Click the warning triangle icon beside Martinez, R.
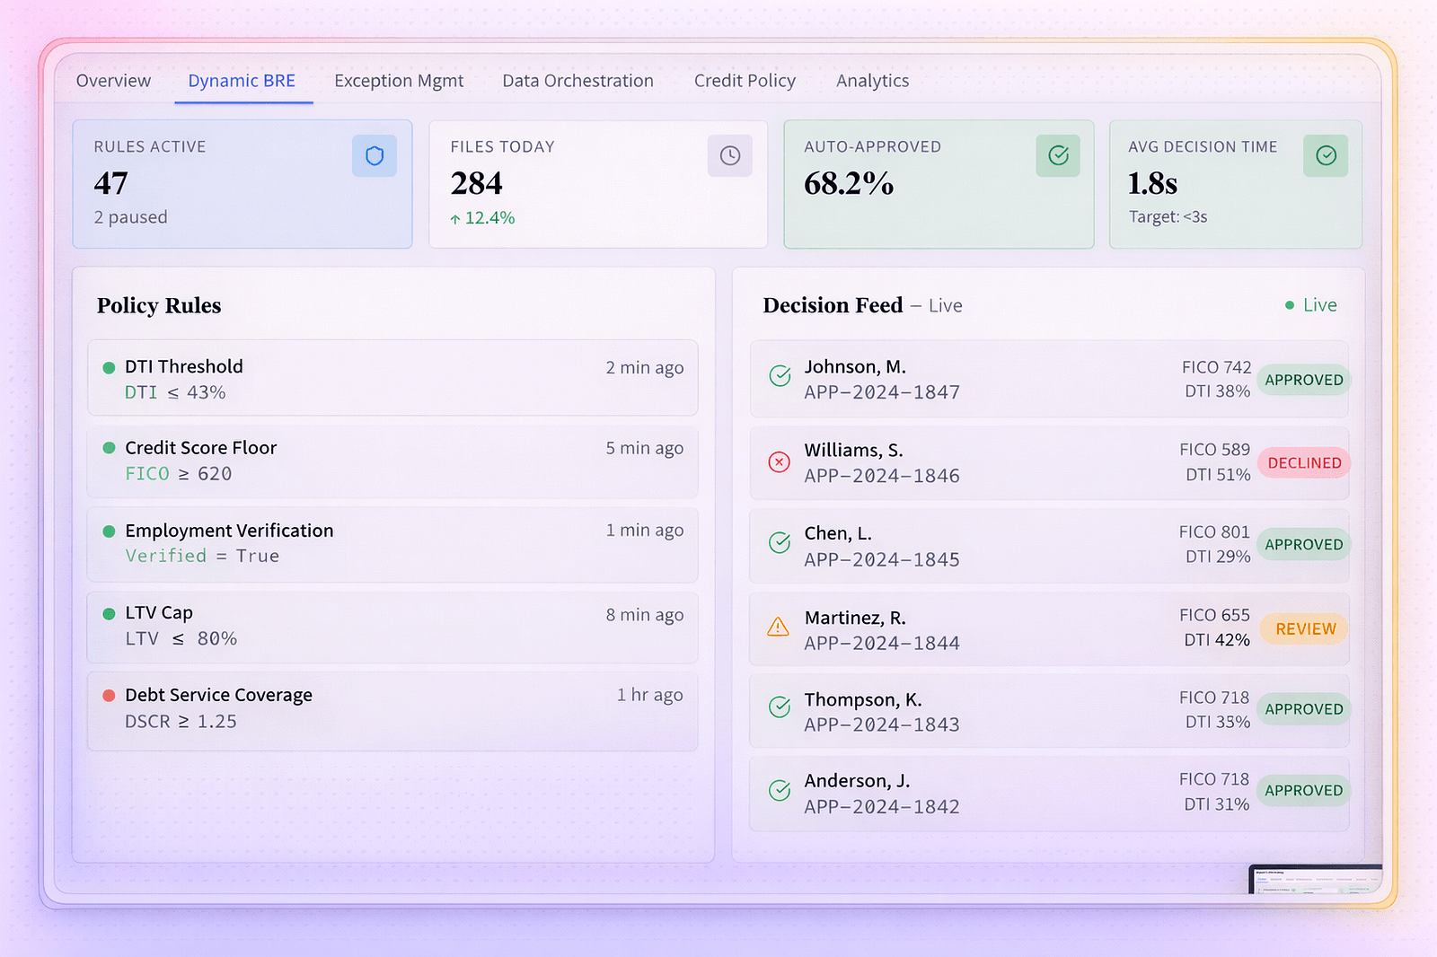 click(x=779, y=627)
